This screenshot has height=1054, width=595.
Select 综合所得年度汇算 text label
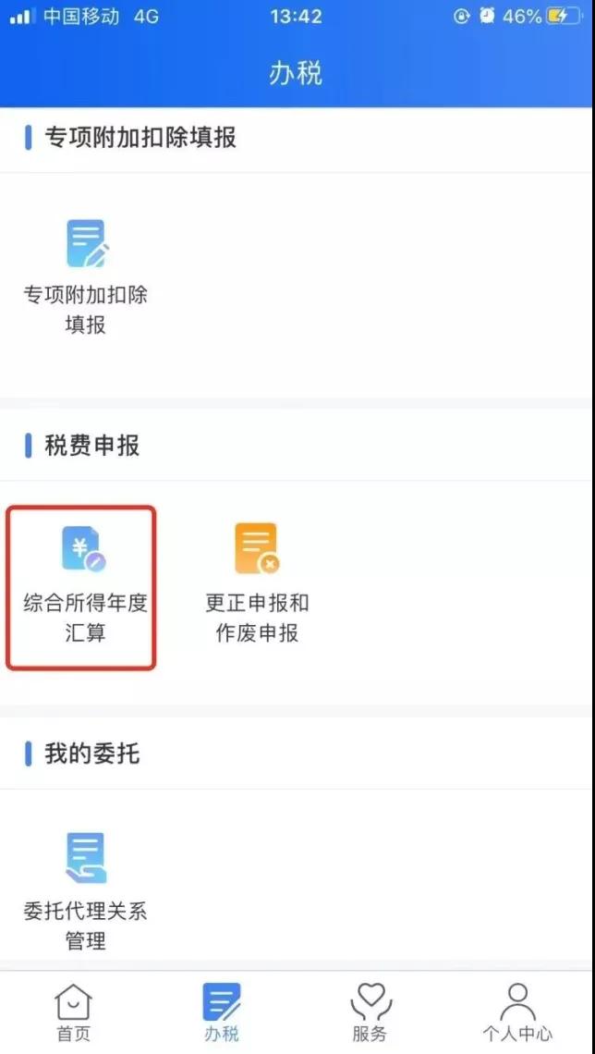(85, 618)
